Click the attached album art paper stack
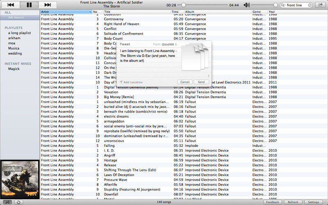This screenshot has width=328, height=205. (196, 57)
